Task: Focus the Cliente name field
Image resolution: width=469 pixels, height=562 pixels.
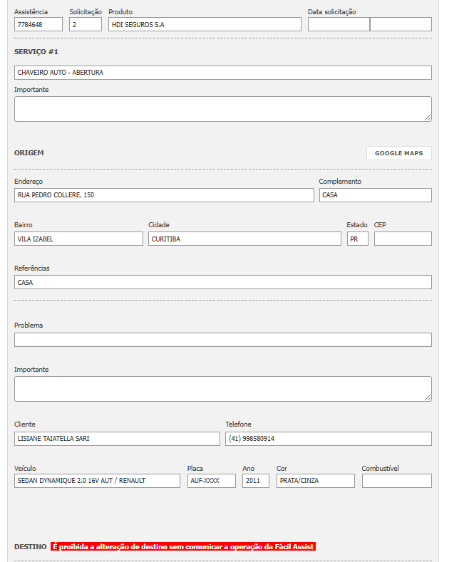Action: (117, 439)
